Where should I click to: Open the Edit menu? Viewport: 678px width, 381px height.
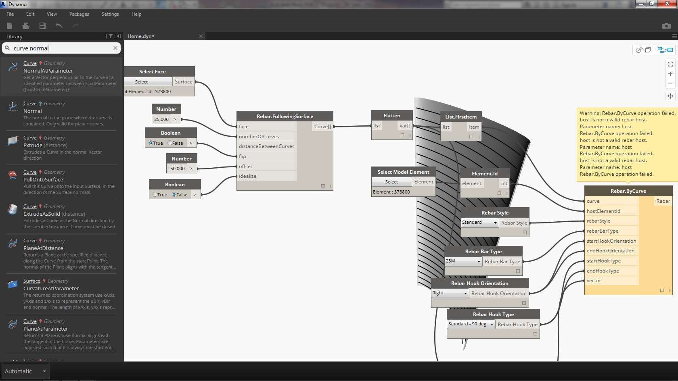click(x=30, y=14)
